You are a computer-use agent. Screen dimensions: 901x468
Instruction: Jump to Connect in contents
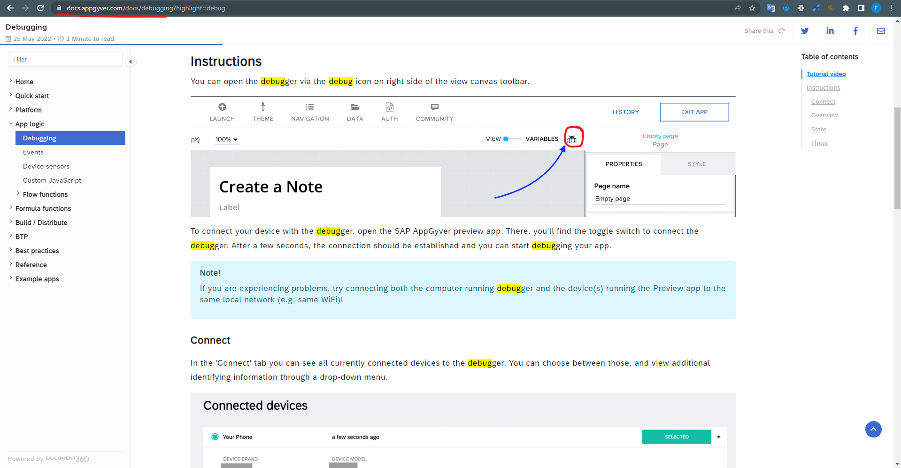[823, 101]
